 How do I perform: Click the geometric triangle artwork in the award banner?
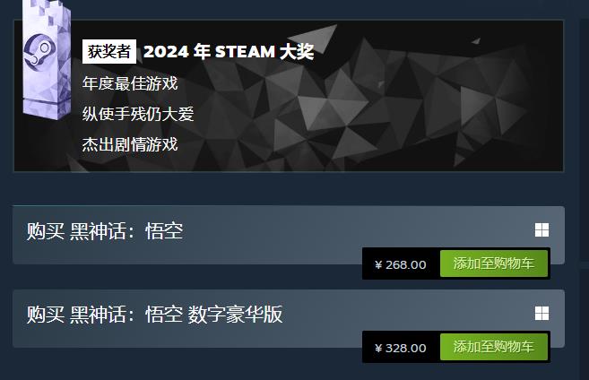pyautogui.click(x=376, y=105)
